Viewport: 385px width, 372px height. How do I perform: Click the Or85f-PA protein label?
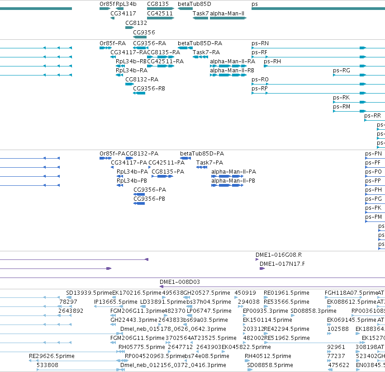[112, 154]
